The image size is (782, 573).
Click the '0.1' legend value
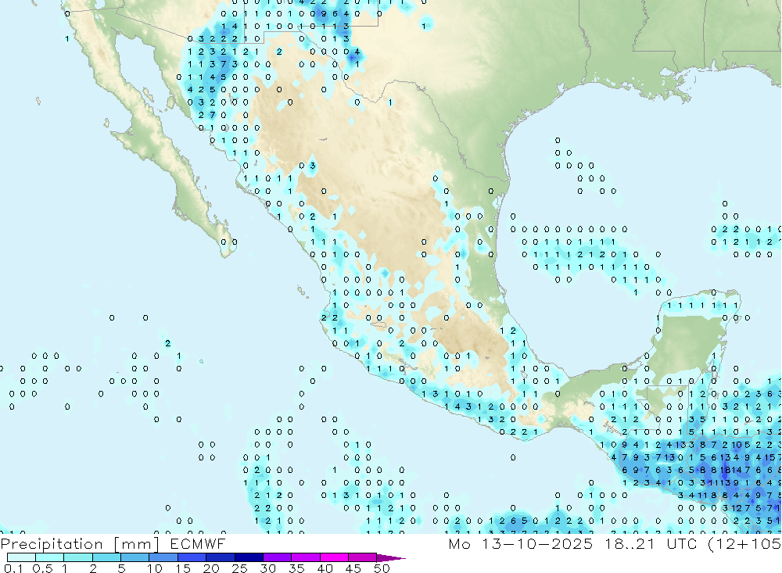(x=13, y=568)
